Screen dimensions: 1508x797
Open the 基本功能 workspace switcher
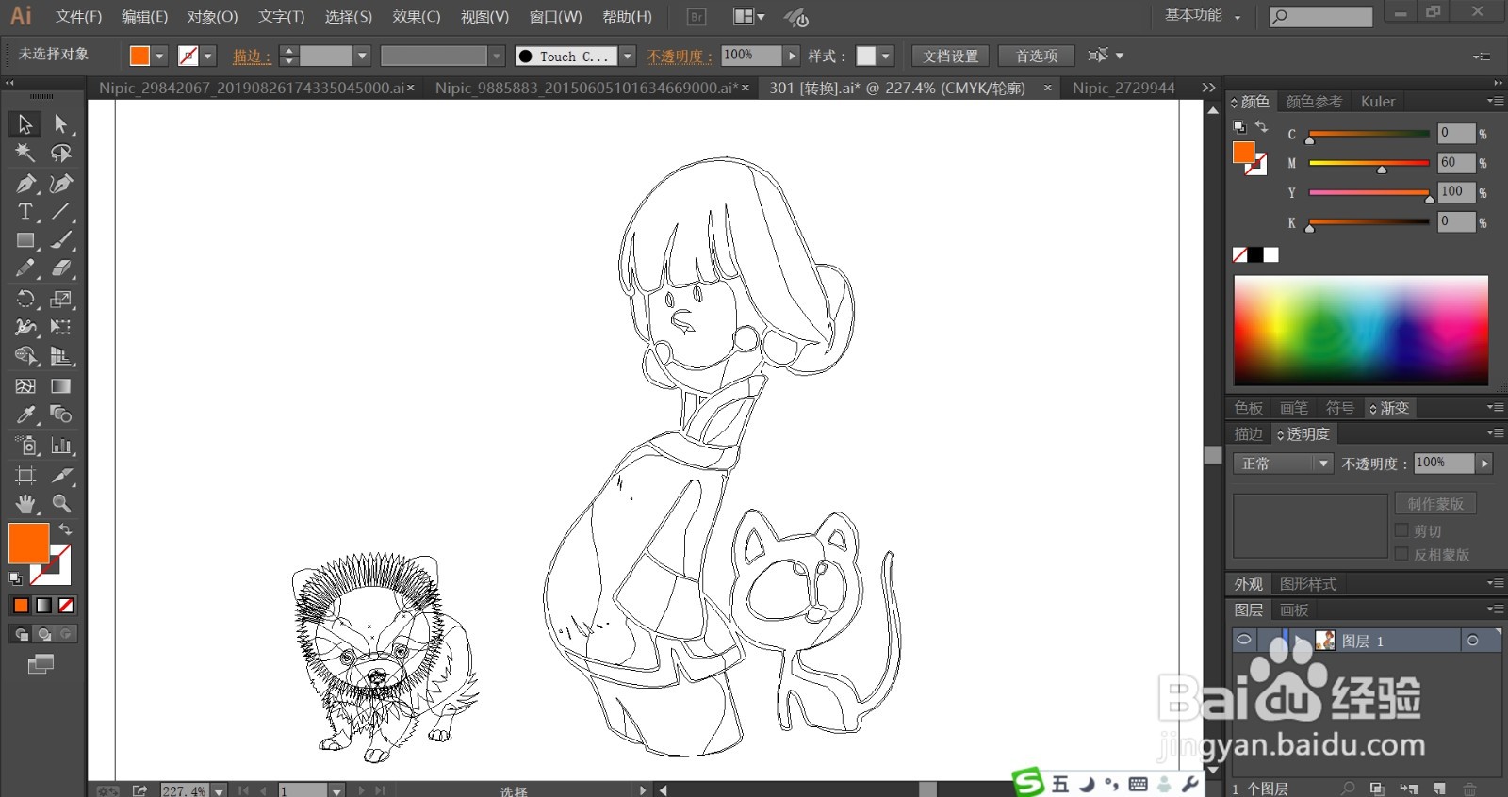1203,16
